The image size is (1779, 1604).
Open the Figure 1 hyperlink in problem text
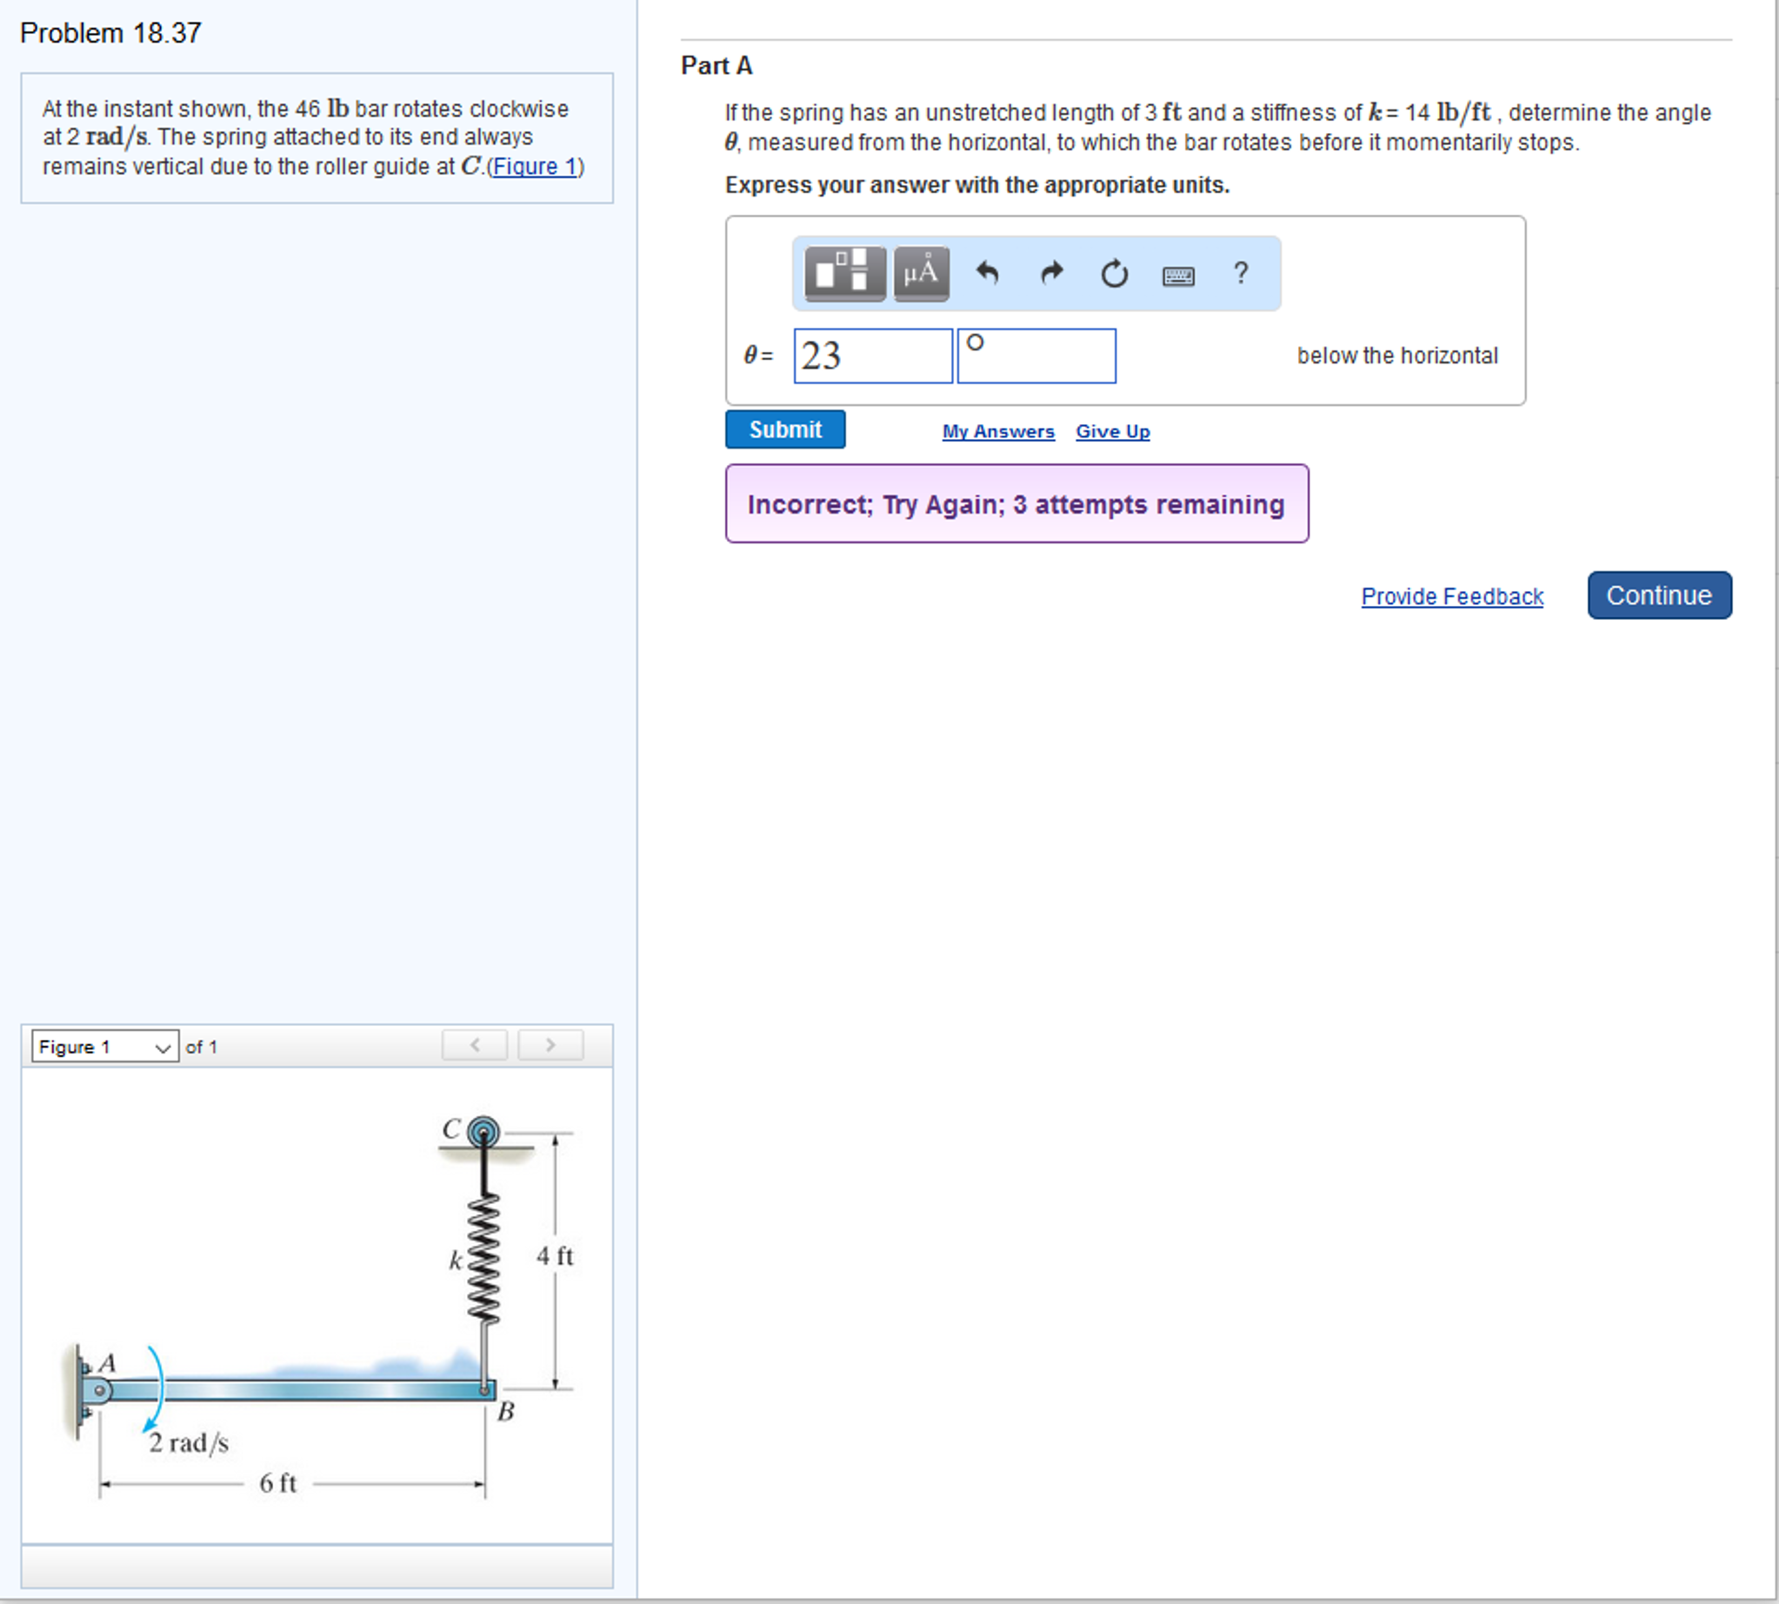[535, 167]
